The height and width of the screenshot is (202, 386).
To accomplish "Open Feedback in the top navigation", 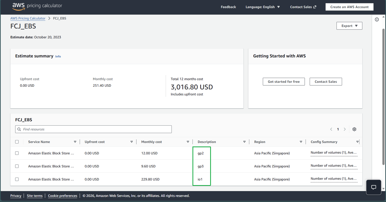I will point(228,7).
